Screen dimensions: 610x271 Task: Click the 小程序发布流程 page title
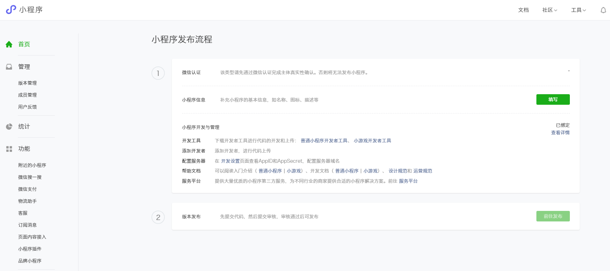coord(182,39)
